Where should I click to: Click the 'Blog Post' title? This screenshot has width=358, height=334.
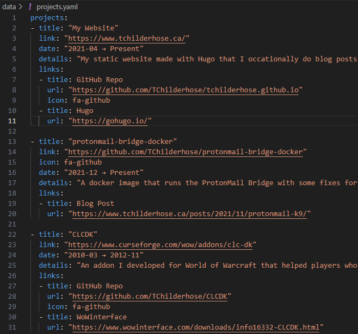[x=95, y=204]
